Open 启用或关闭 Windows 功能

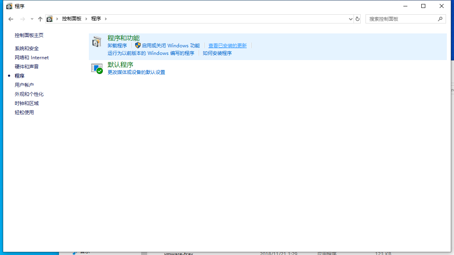[171, 46]
